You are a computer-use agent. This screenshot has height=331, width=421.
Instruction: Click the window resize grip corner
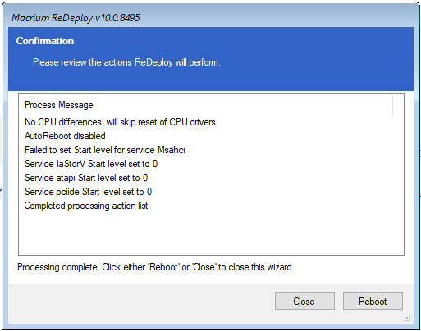(407, 318)
